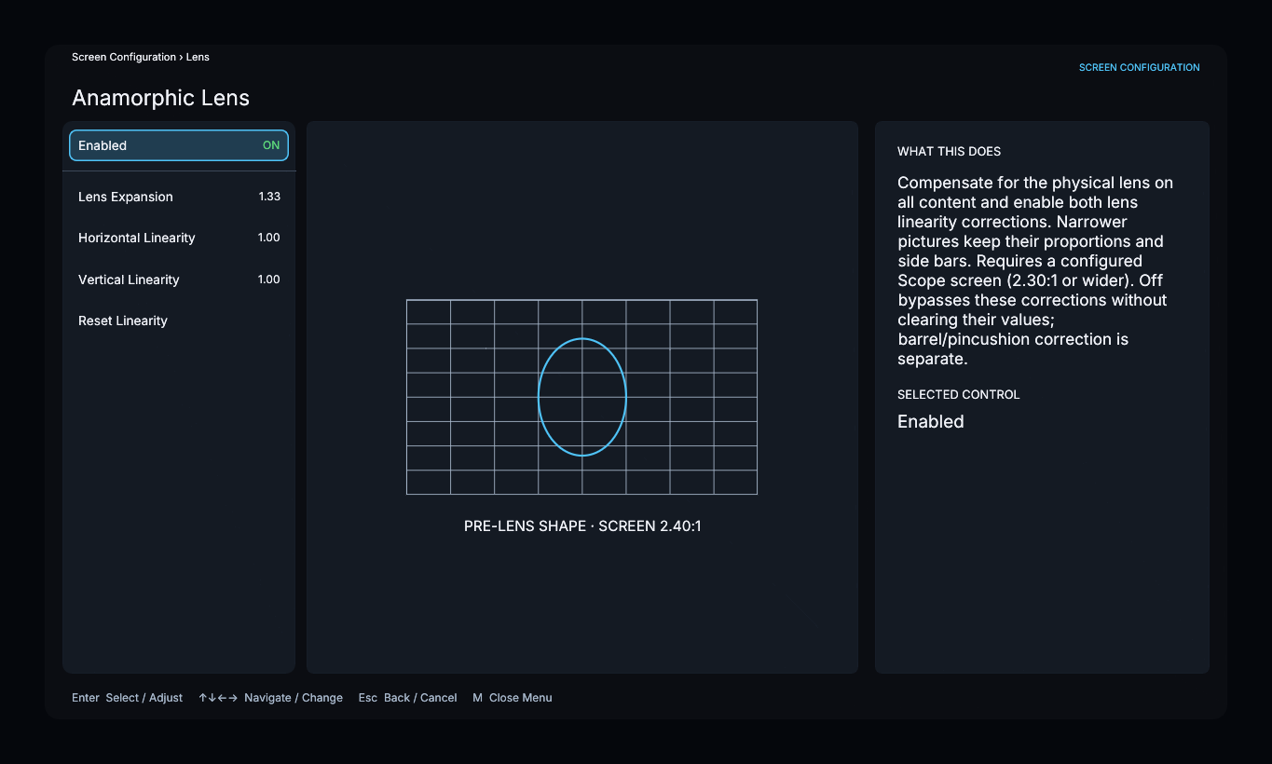1272x764 pixels.
Task: Select the Lens Expansion setting
Action: 179,197
